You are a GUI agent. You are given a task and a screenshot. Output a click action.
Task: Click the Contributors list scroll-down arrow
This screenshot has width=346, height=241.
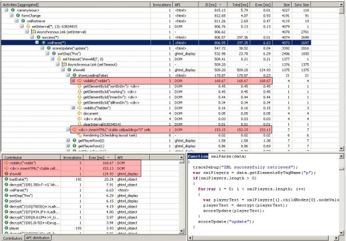tap(182, 231)
